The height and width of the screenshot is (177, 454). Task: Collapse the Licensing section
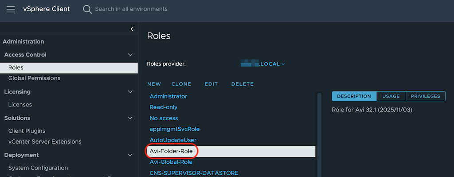pos(130,92)
